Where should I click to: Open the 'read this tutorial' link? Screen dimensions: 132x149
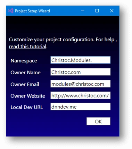pos(27,47)
